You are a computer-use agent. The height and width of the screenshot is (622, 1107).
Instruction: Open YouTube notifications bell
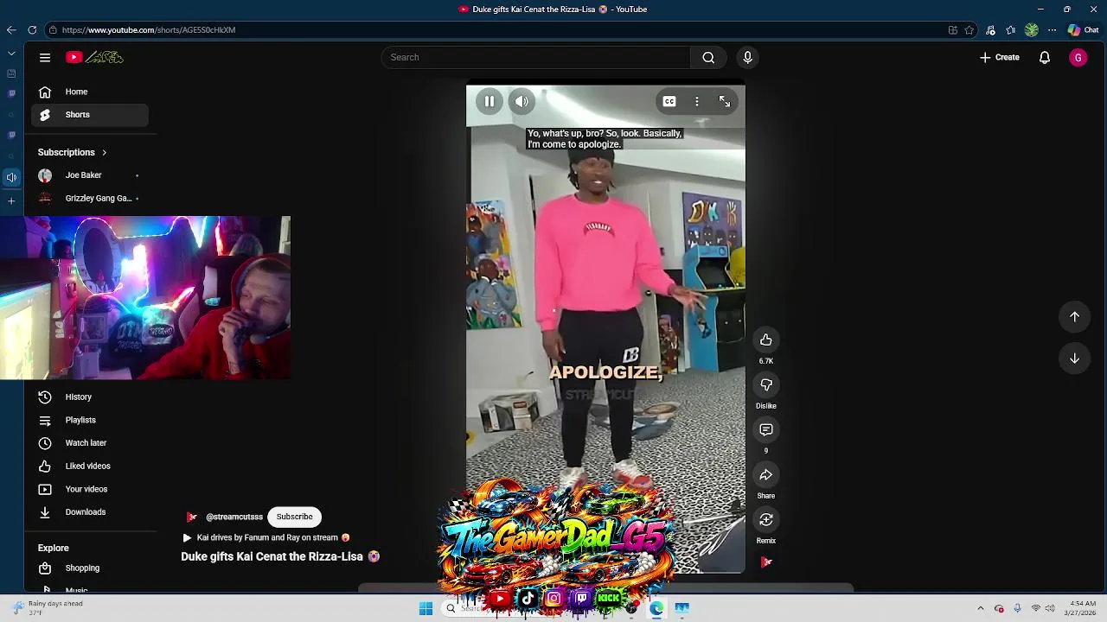tap(1045, 57)
